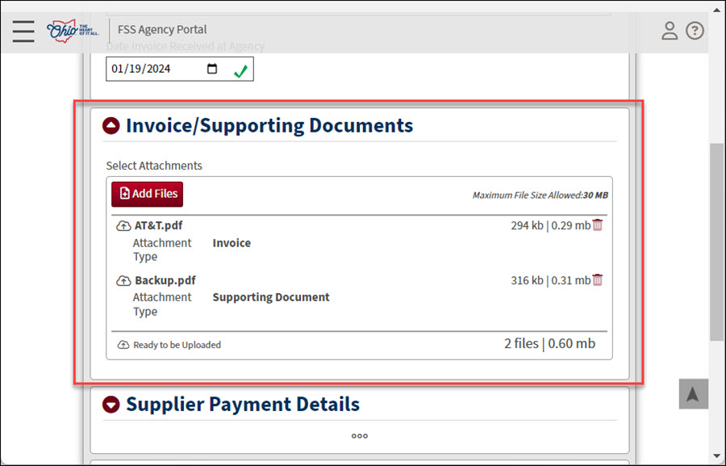Screen dimensions: 726x466
Task: Select the Backup.pdf file name
Action: pos(165,280)
